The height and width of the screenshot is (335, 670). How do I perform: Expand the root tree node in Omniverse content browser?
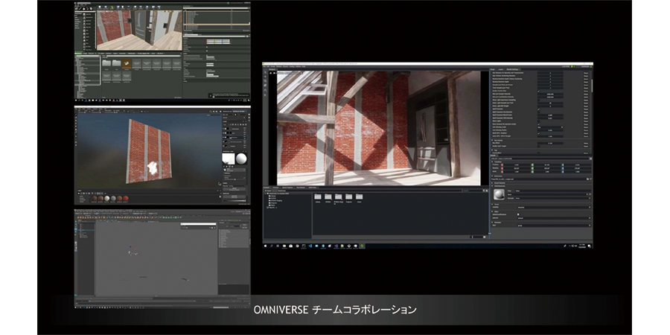tap(267, 193)
